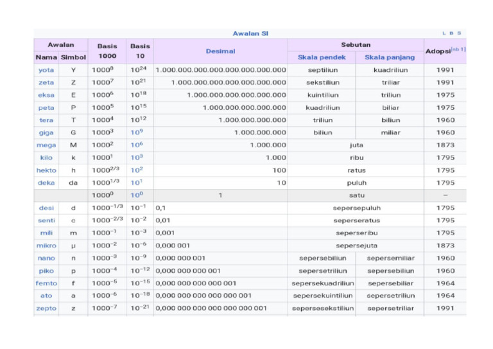Open the peta prefix link
The image size is (493, 349).
coord(46,107)
